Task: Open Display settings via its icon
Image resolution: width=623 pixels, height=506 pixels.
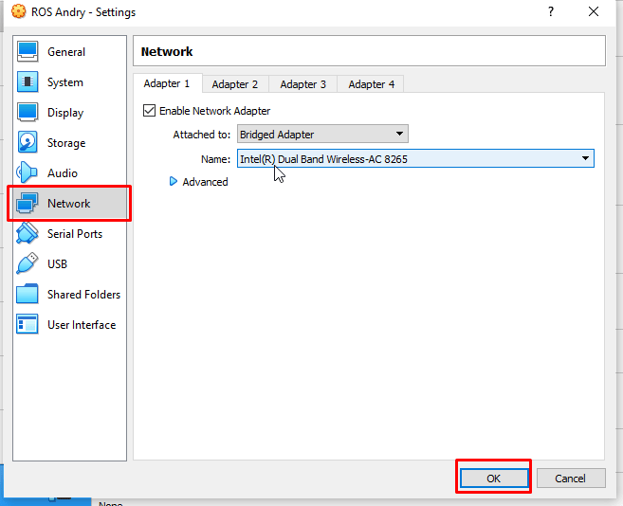Action: point(28,113)
